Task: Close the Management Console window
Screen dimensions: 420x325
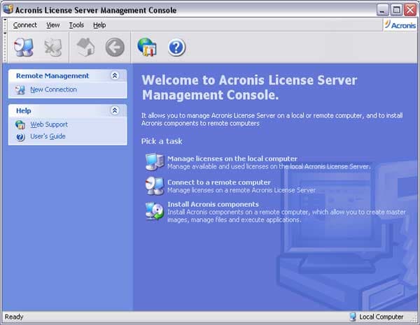Action: click(x=410, y=10)
